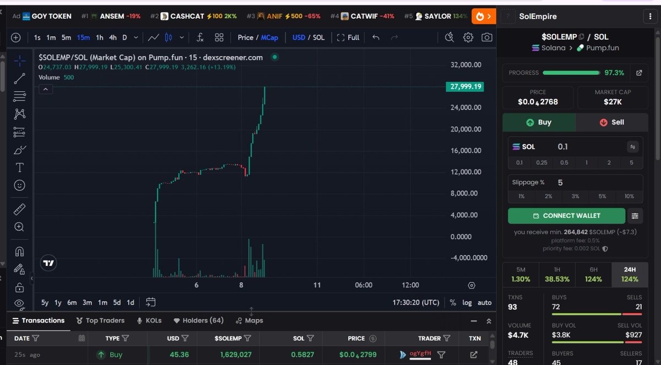Image resolution: width=661 pixels, height=365 pixels.
Task: Select the ruler measure tool
Action: [x=20, y=209]
